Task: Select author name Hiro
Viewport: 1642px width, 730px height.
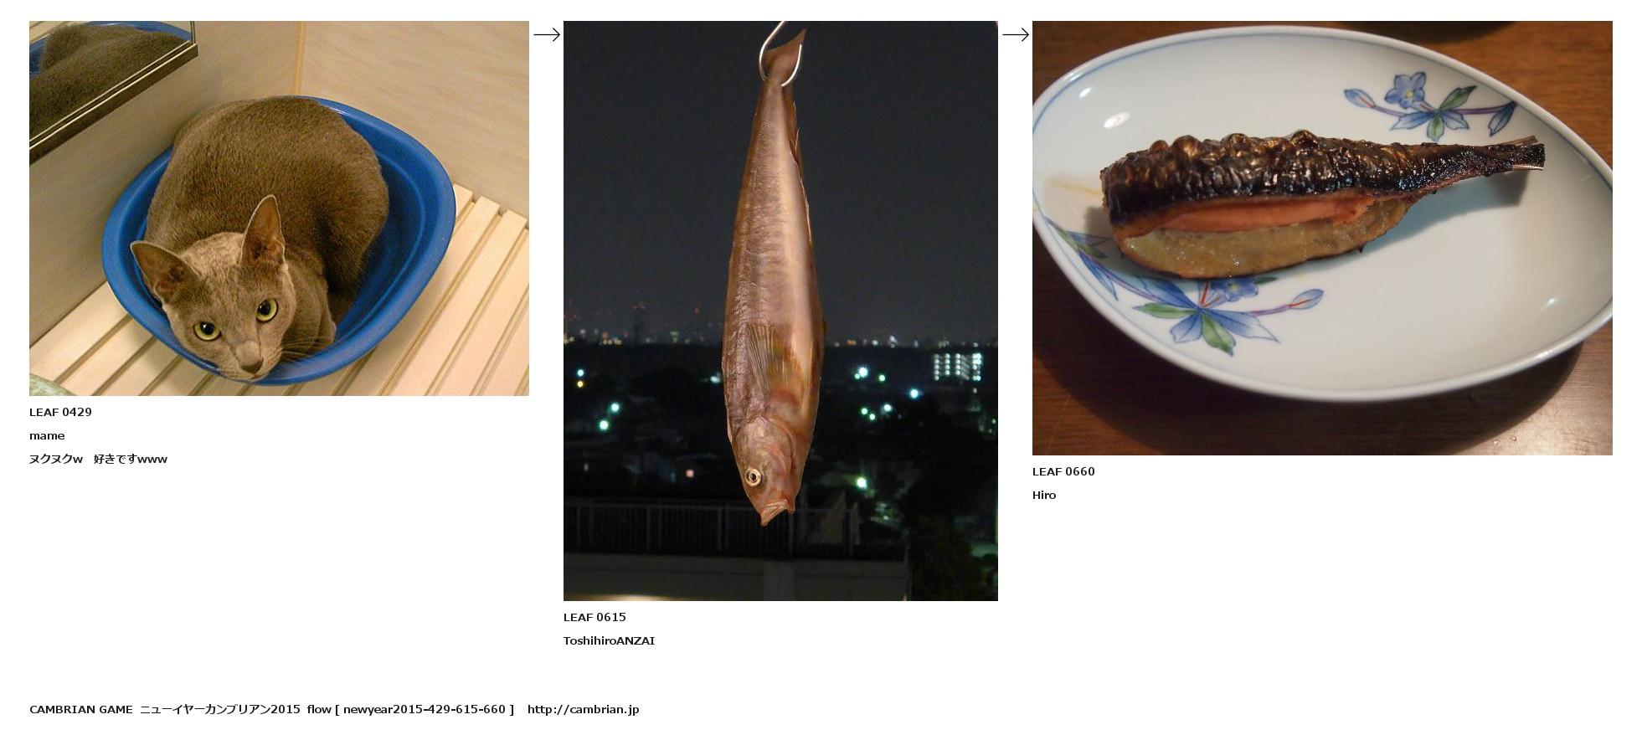Action: point(1044,495)
